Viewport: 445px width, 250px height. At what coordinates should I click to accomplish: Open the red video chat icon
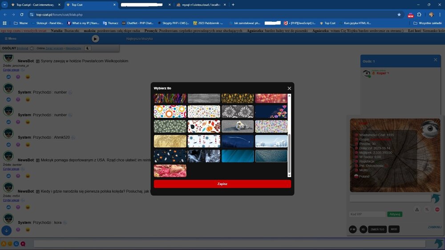[23, 244]
